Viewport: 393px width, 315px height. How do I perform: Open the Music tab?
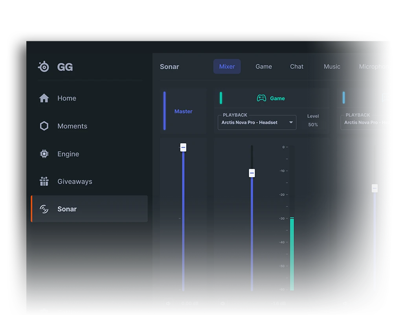[332, 66]
